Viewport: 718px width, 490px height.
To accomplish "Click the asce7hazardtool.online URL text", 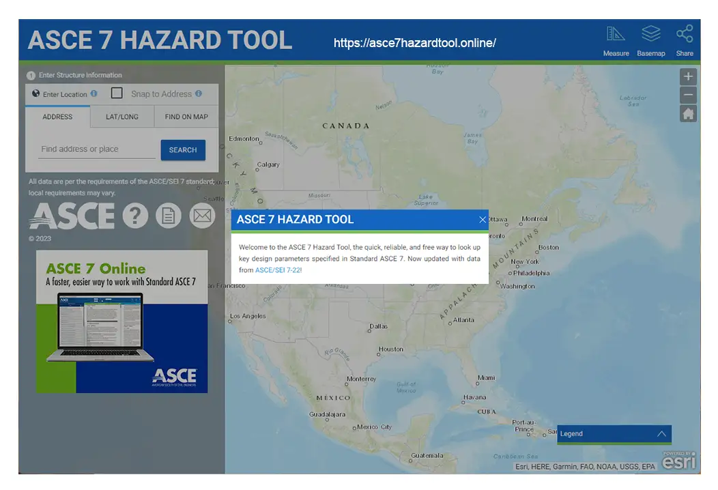I will [x=414, y=43].
